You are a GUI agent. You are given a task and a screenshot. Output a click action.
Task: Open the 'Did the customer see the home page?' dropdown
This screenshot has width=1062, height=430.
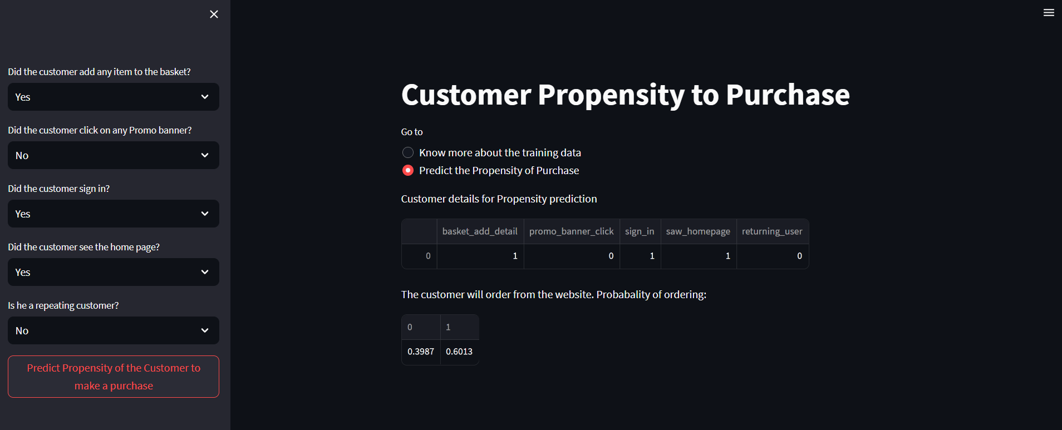pos(113,272)
